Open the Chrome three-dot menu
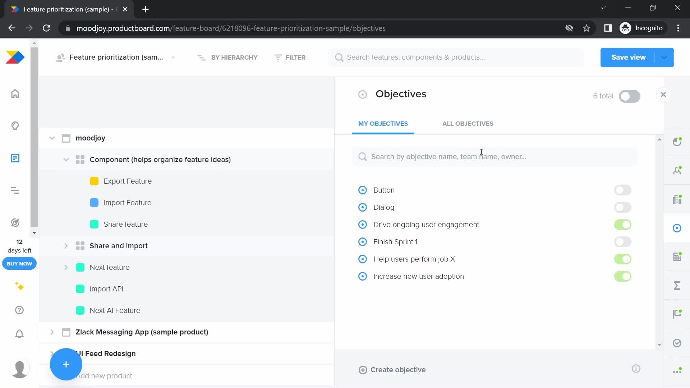690x388 pixels. pos(678,28)
